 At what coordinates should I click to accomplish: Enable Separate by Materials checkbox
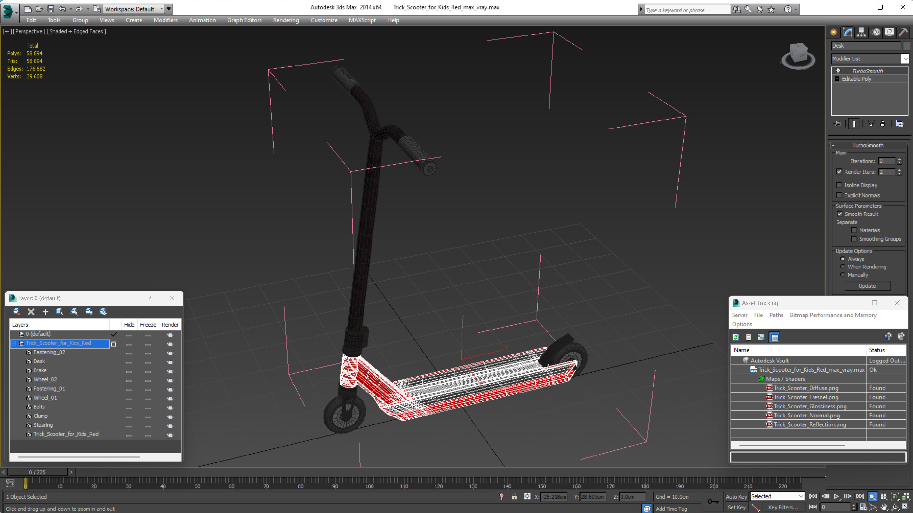click(854, 230)
